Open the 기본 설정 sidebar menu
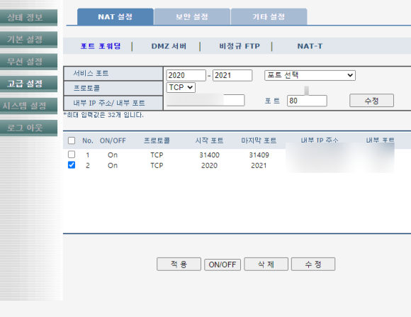 tap(28, 40)
